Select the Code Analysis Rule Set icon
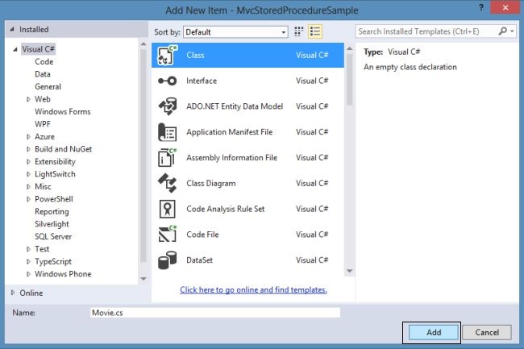Viewport: 524px width, 349px height. [167, 209]
